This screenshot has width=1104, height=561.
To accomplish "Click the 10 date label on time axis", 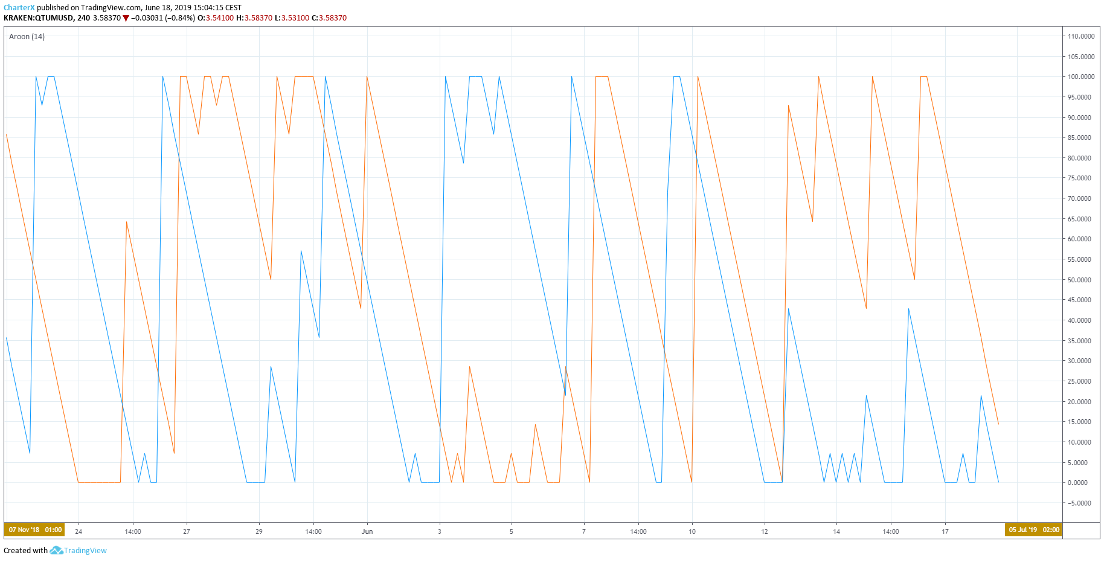I will tap(692, 531).
